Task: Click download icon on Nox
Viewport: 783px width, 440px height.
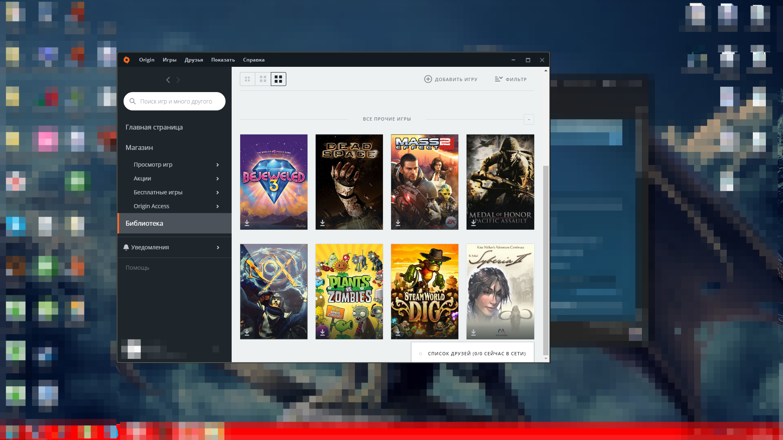Action: pos(247,332)
